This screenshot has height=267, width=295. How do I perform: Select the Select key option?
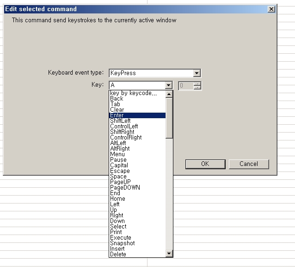point(137,227)
